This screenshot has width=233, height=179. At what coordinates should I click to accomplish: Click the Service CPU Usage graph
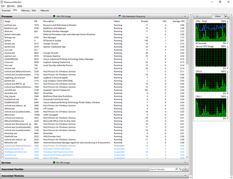coord(211,57)
